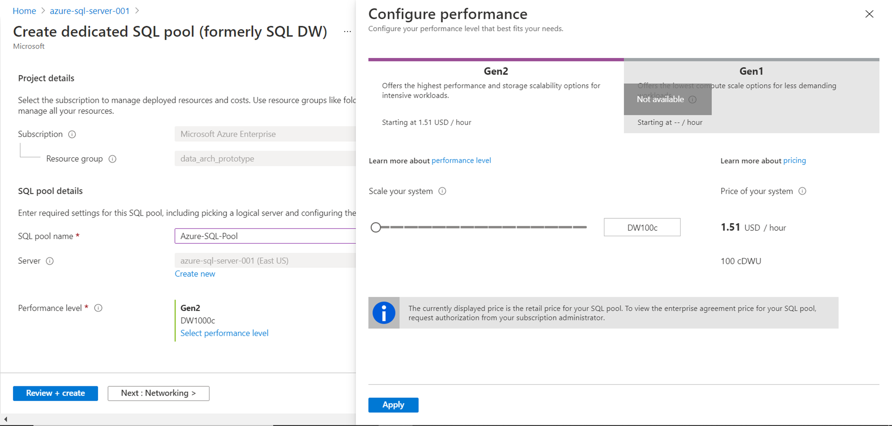Navigate to Home via the breadcrumb
The height and width of the screenshot is (426, 892).
tap(24, 11)
